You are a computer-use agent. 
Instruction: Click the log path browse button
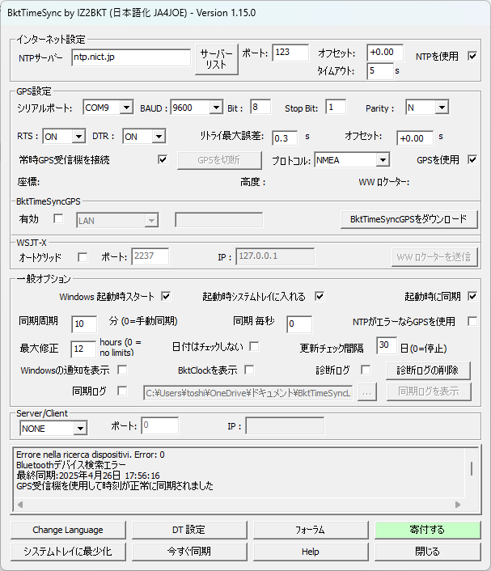366,392
